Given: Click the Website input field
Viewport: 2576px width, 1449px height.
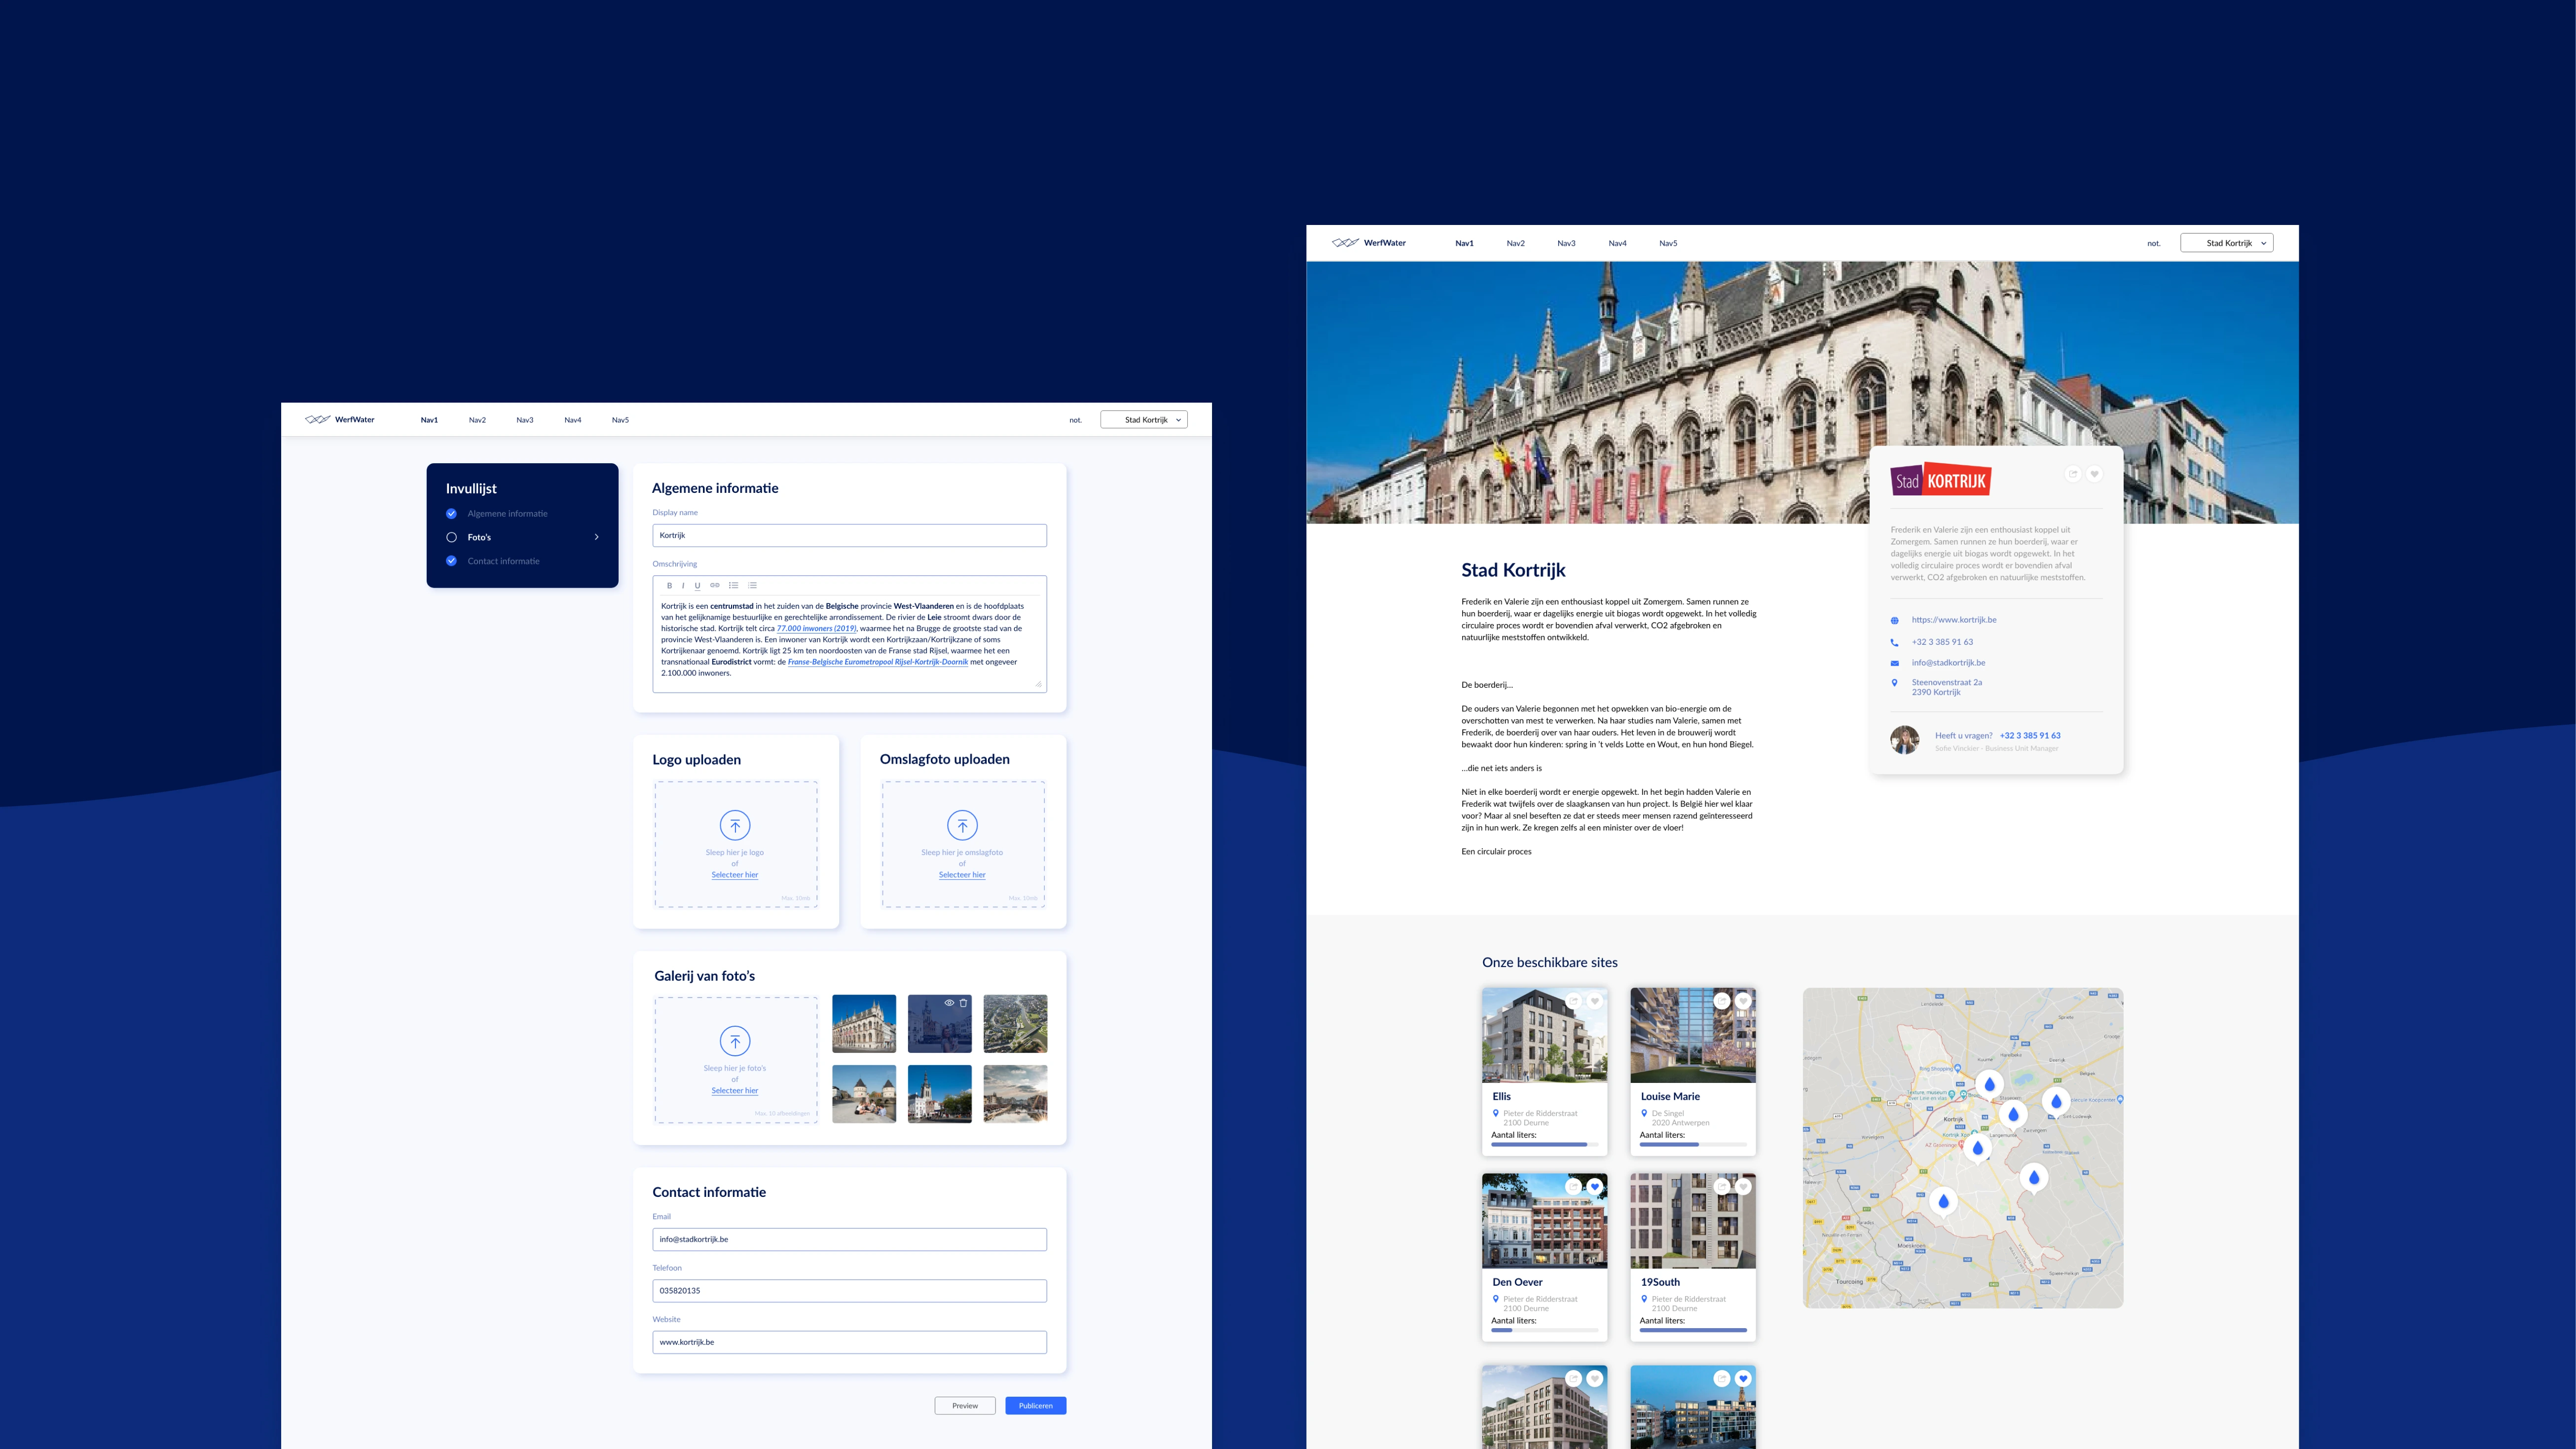Looking at the screenshot, I should (x=850, y=1343).
